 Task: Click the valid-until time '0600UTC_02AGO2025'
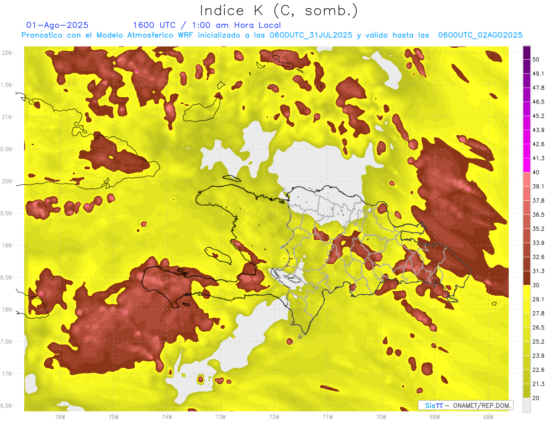(480, 35)
